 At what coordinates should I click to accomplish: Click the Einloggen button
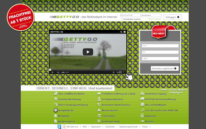(x=172, y=17)
